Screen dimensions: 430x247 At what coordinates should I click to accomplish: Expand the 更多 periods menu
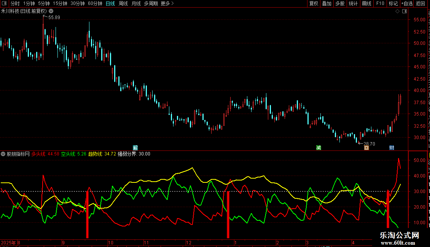pyautogui.click(x=167, y=3)
